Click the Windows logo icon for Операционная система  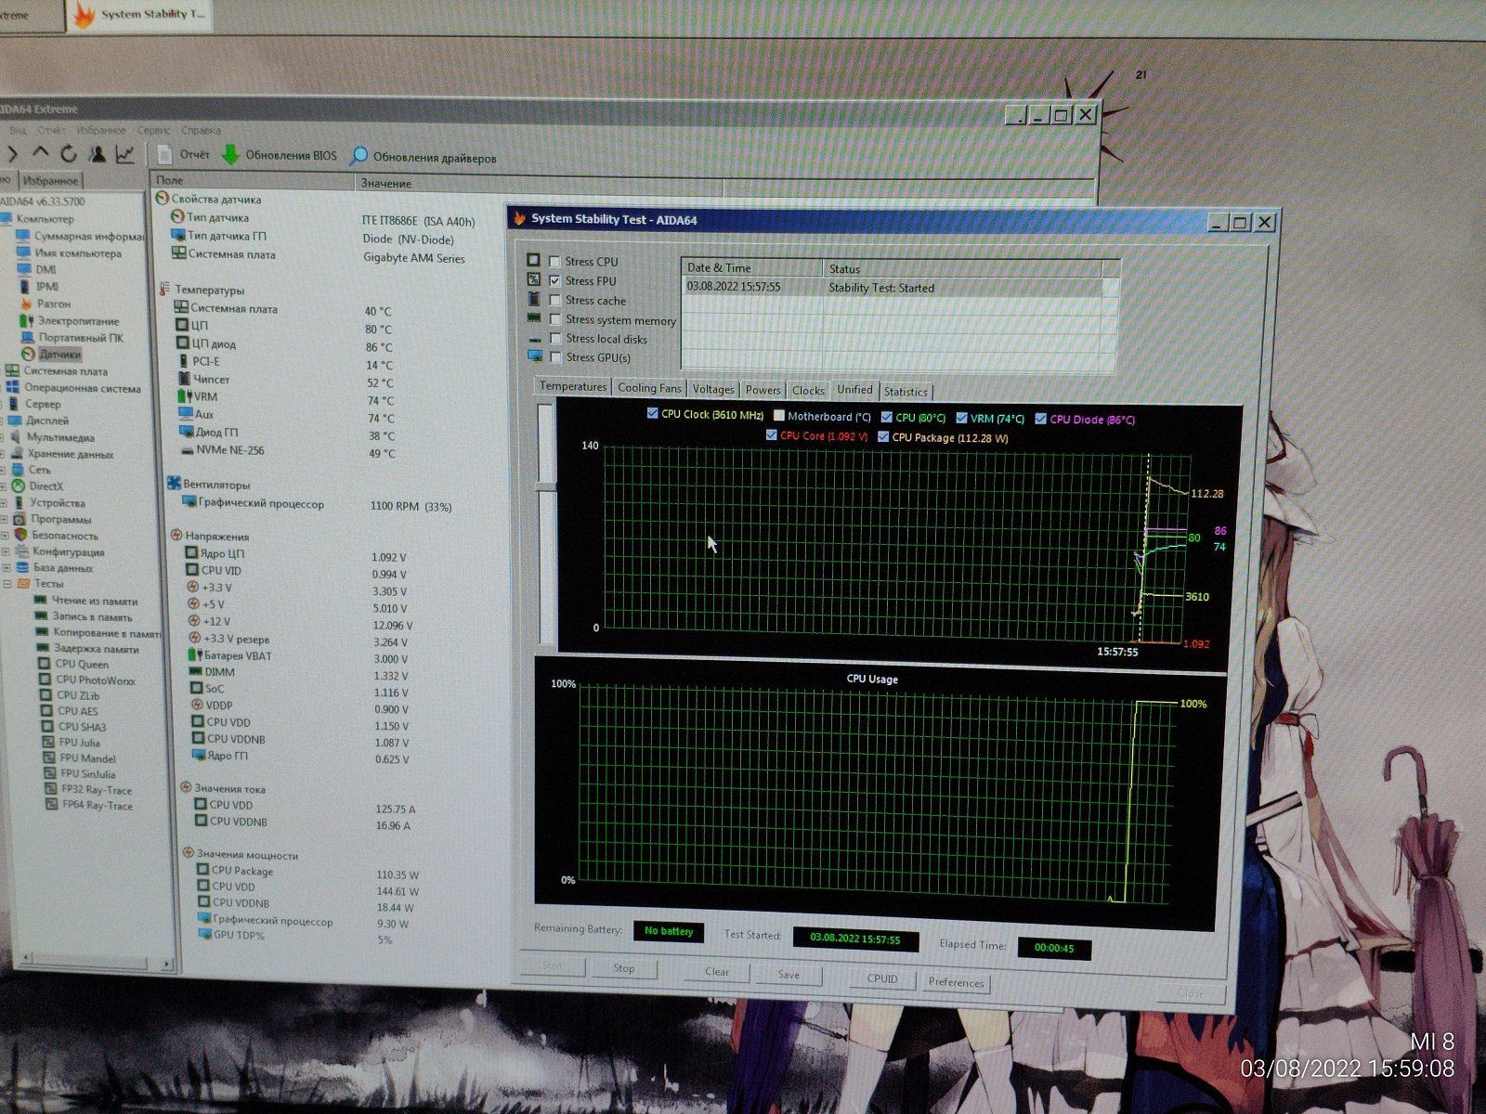coord(13,387)
